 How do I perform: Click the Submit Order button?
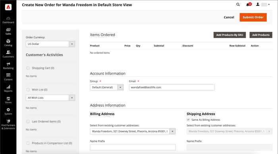253,17
